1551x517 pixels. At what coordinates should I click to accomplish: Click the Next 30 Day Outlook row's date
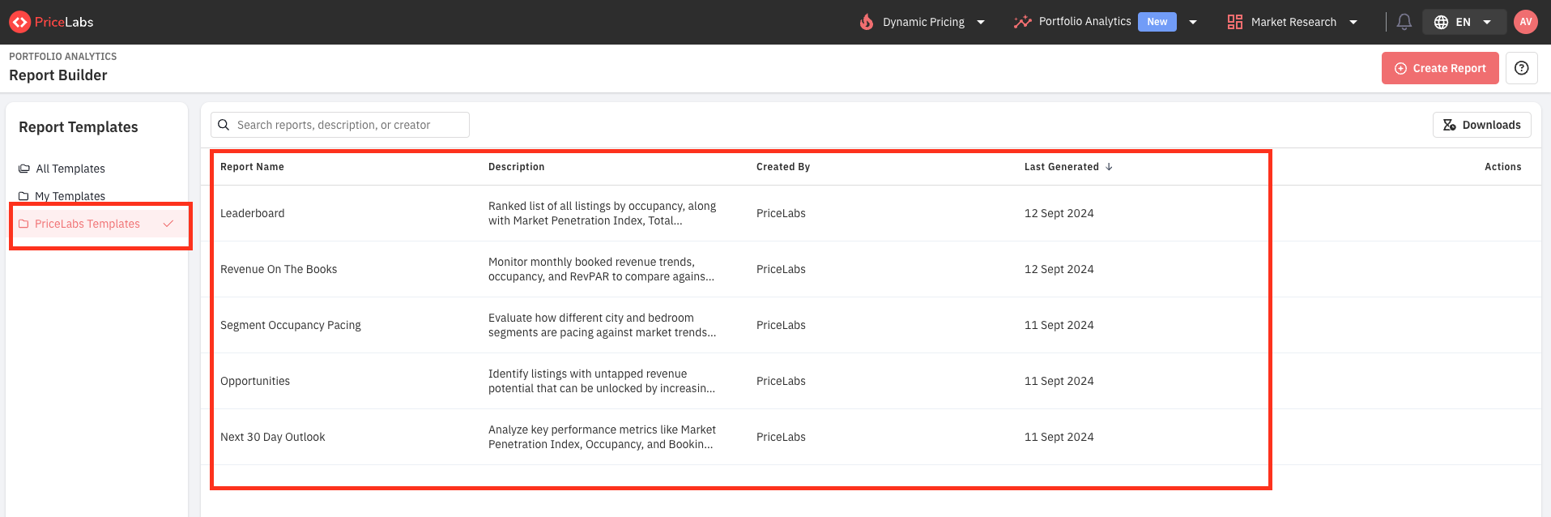[x=1059, y=437]
